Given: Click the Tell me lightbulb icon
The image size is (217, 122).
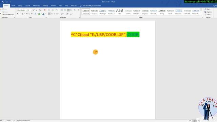Looking at the screenshot, I should (x=81, y=6).
